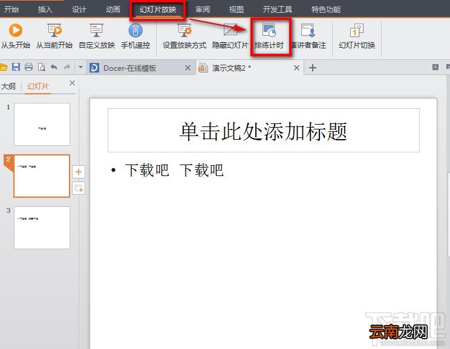Close the slide thumbnail pane

pos(73,83)
